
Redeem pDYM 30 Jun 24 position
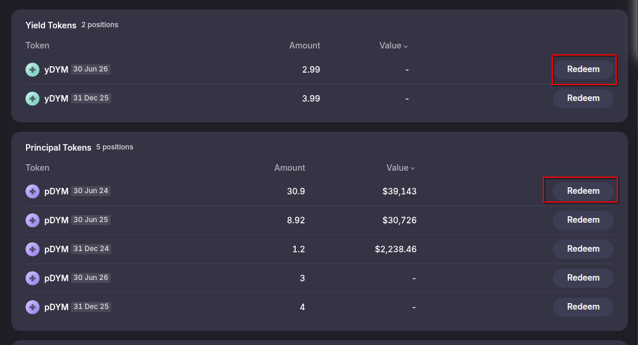[583, 191]
